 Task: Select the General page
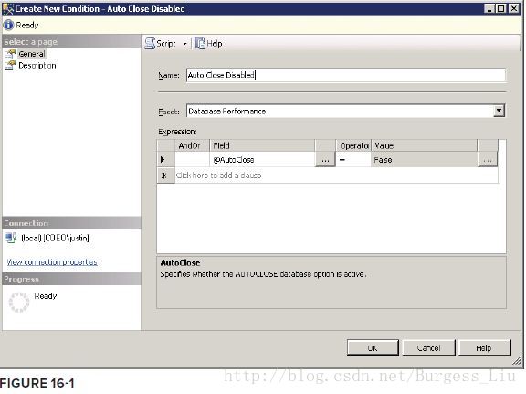(32, 54)
